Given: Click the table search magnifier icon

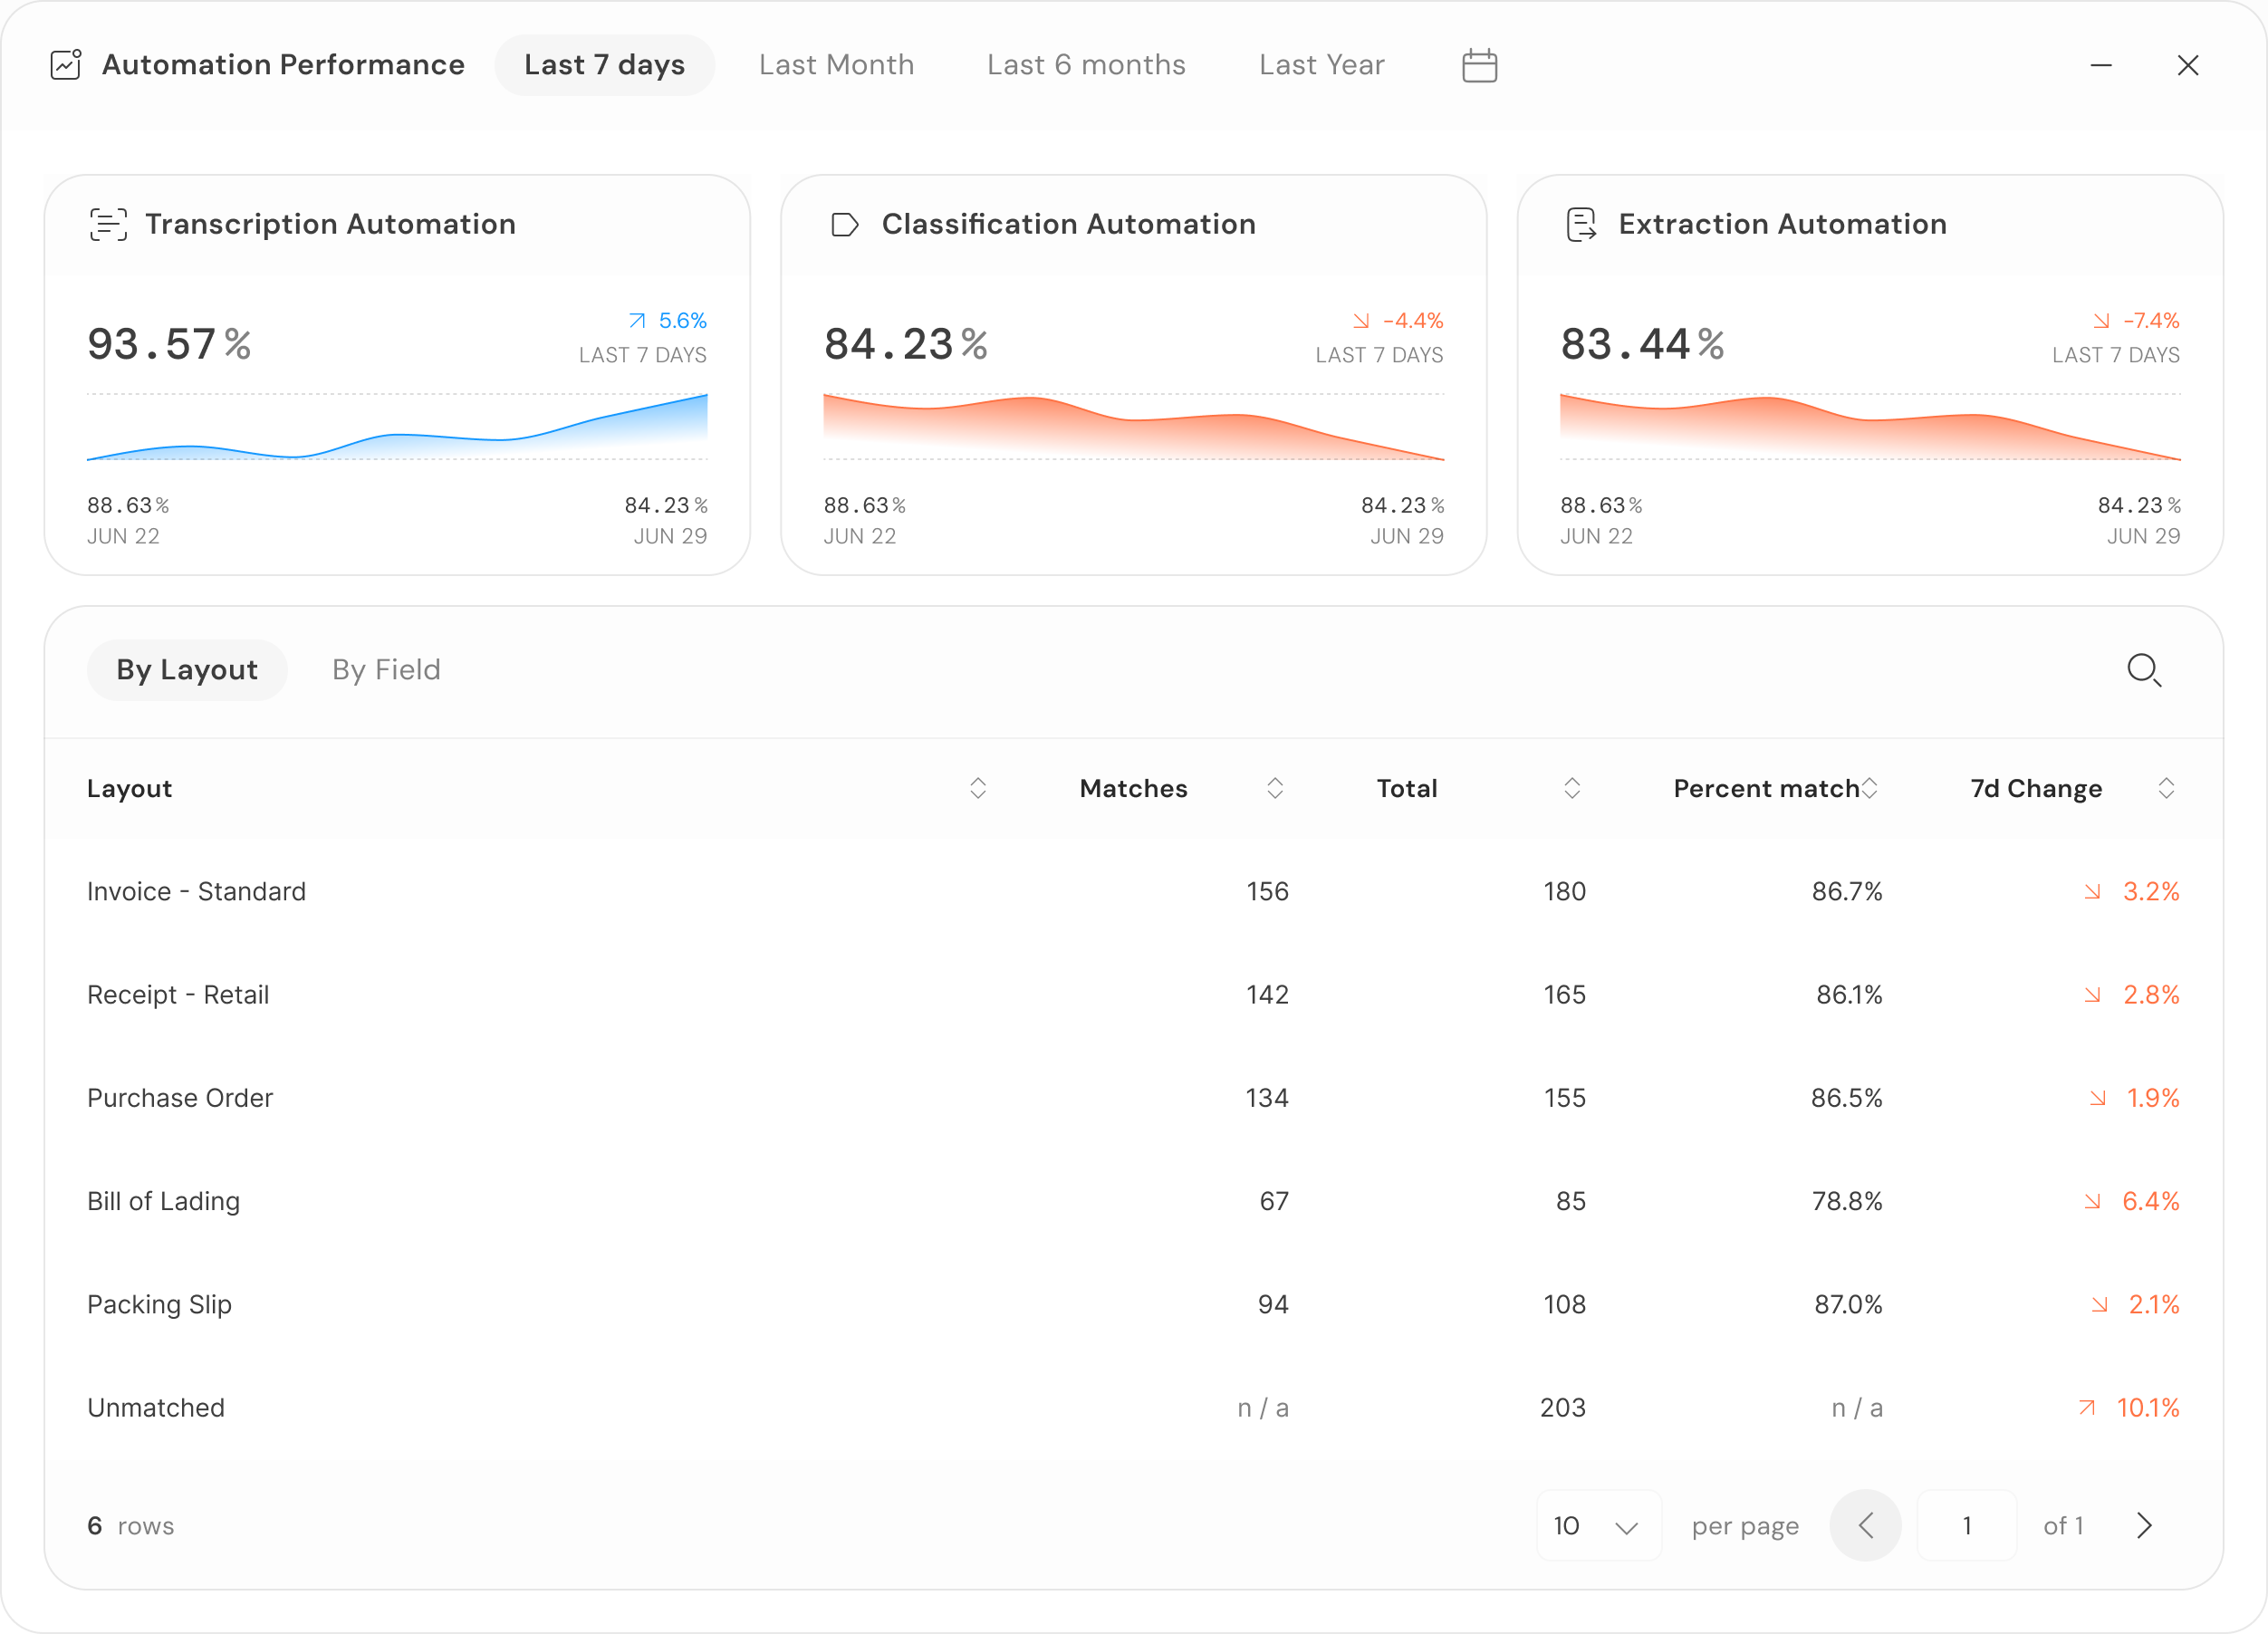Looking at the screenshot, I should click(2143, 670).
